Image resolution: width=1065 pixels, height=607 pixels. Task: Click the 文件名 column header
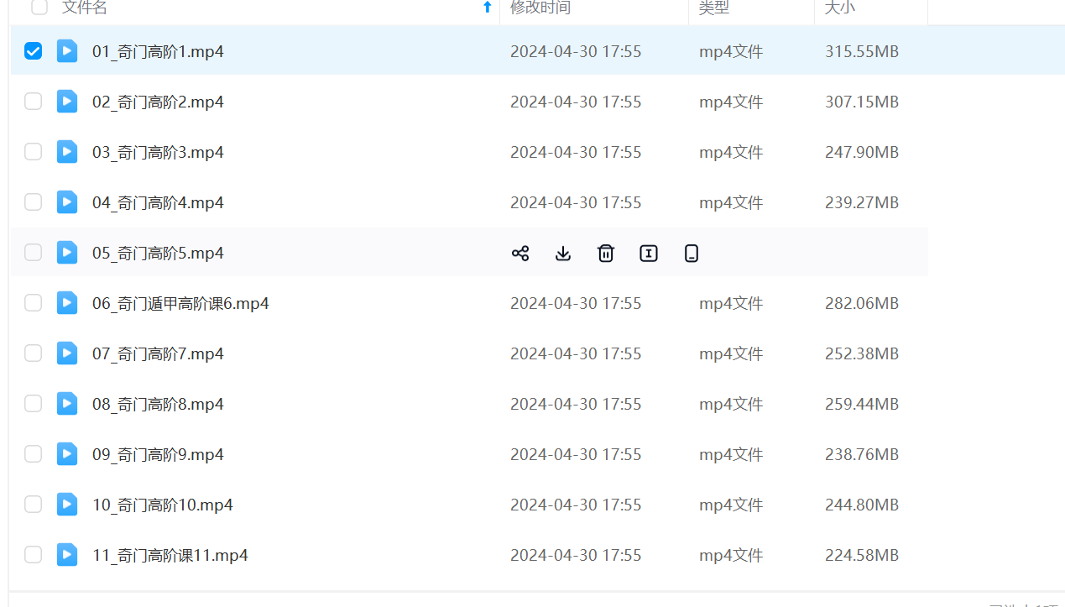85,8
